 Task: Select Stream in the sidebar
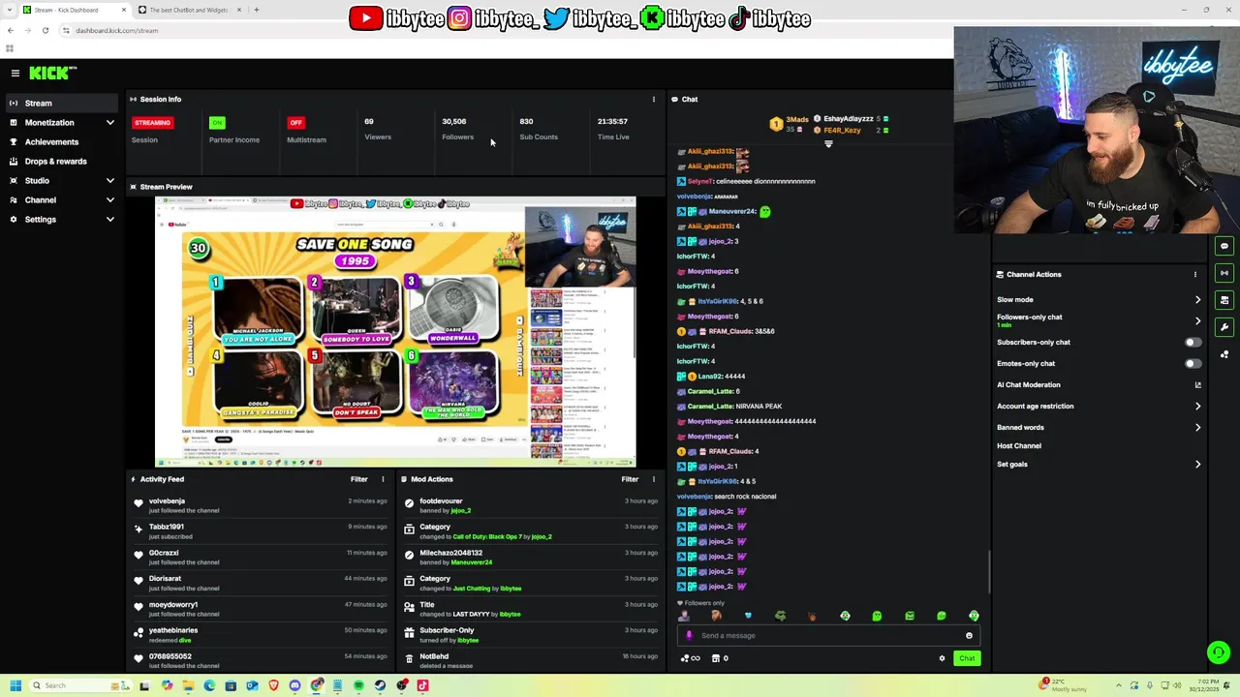[63, 104]
